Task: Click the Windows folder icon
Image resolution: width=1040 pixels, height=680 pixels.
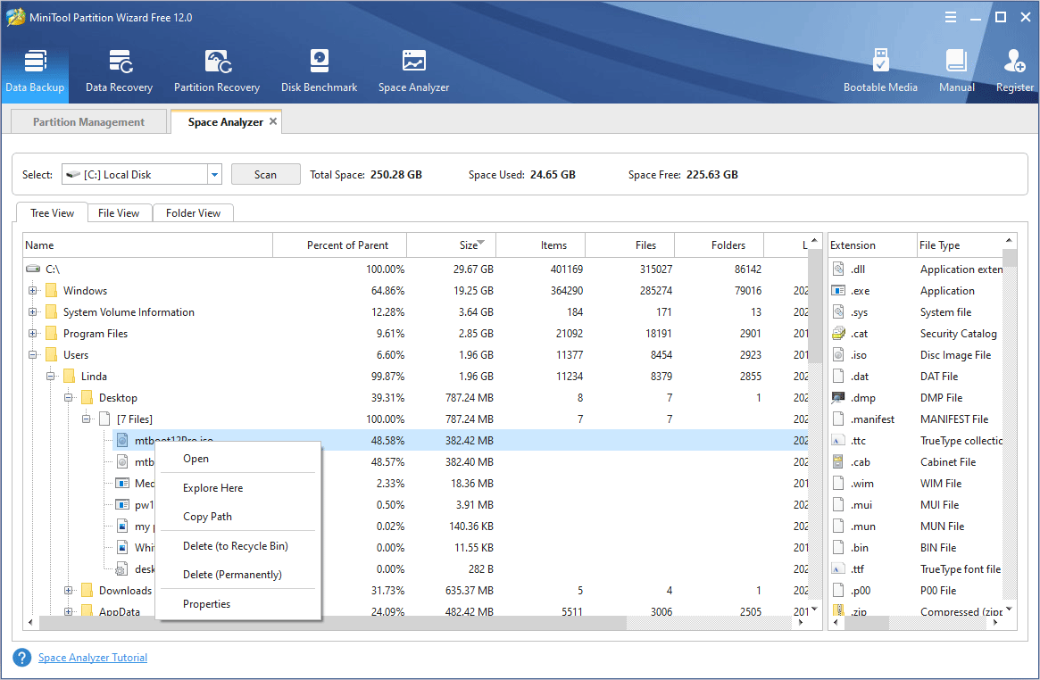Action: (51, 290)
